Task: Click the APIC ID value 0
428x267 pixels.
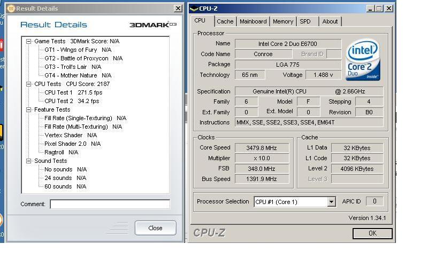Action: coord(374,201)
